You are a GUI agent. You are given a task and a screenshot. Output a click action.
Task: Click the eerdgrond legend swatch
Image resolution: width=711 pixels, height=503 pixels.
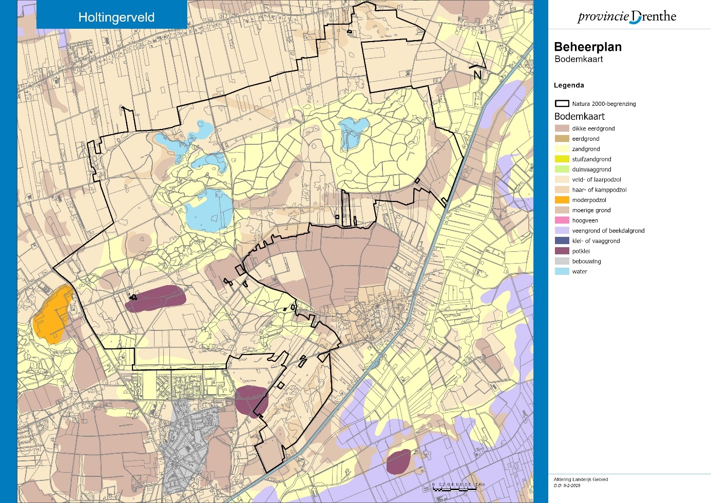pyautogui.click(x=562, y=139)
